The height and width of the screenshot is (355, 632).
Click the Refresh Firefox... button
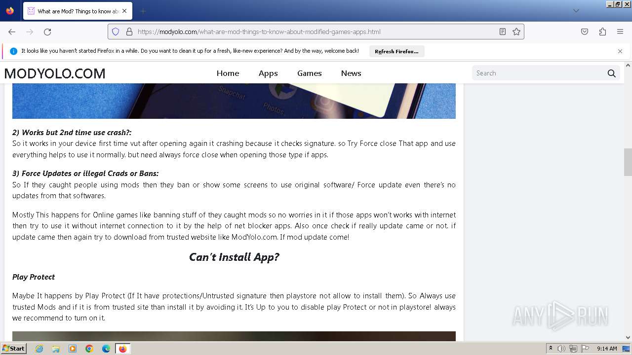point(396,51)
